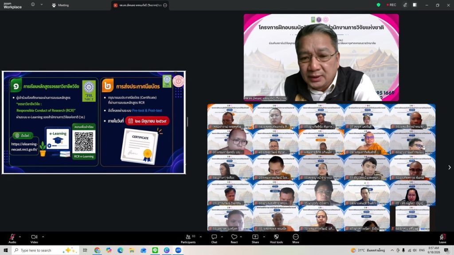The image size is (454, 255).
Task: Select participant 55 video tile
Action: [x=321, y=167]
